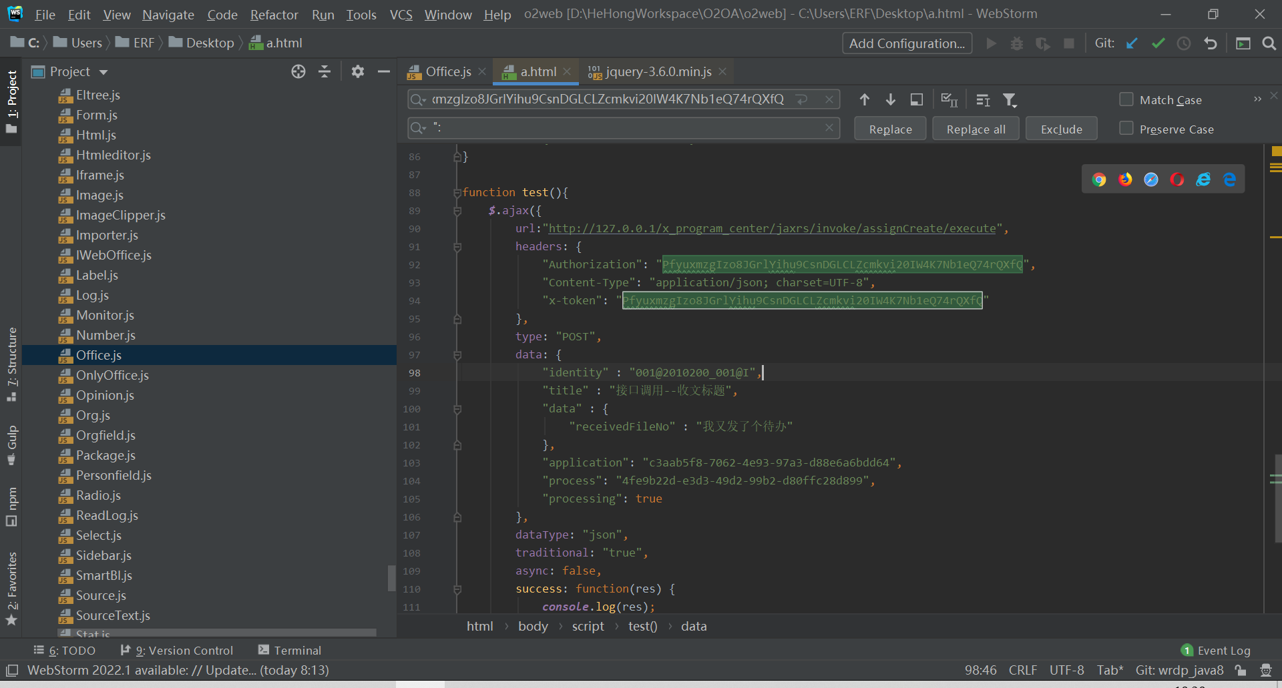
Task: Open the Refactor menu
Action: tap(274, 15)
